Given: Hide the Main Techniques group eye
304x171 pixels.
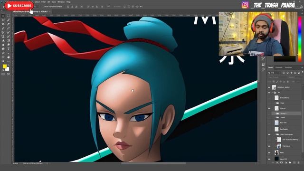Looking at the screenshot, I should pyautogui.click(x=269, y=134).
